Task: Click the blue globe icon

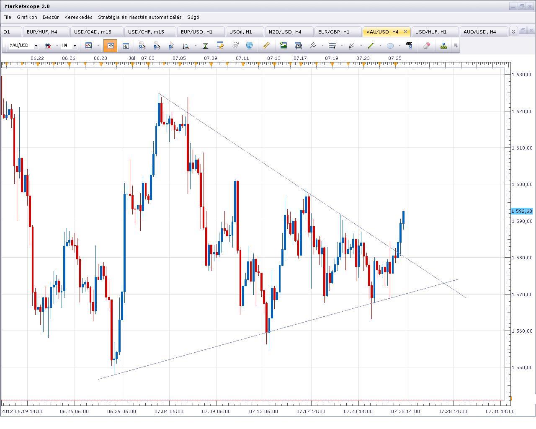Action: tap(249, 45)
